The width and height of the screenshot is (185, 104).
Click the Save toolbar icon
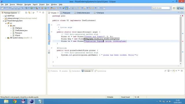12,8
